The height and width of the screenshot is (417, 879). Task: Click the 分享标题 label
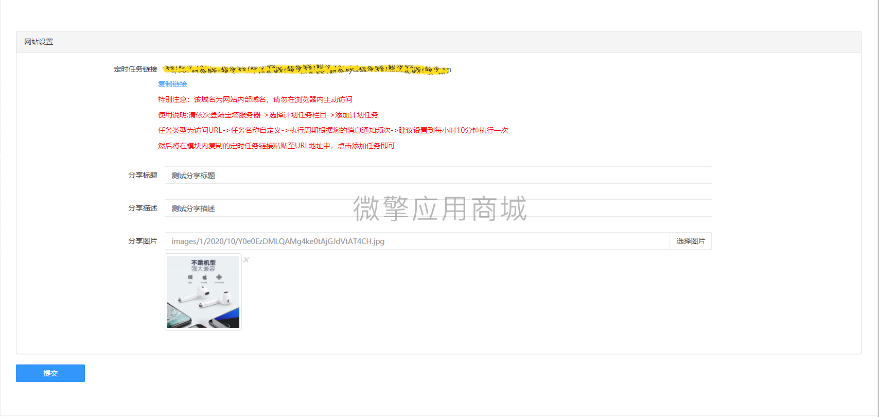coord(143,175)
